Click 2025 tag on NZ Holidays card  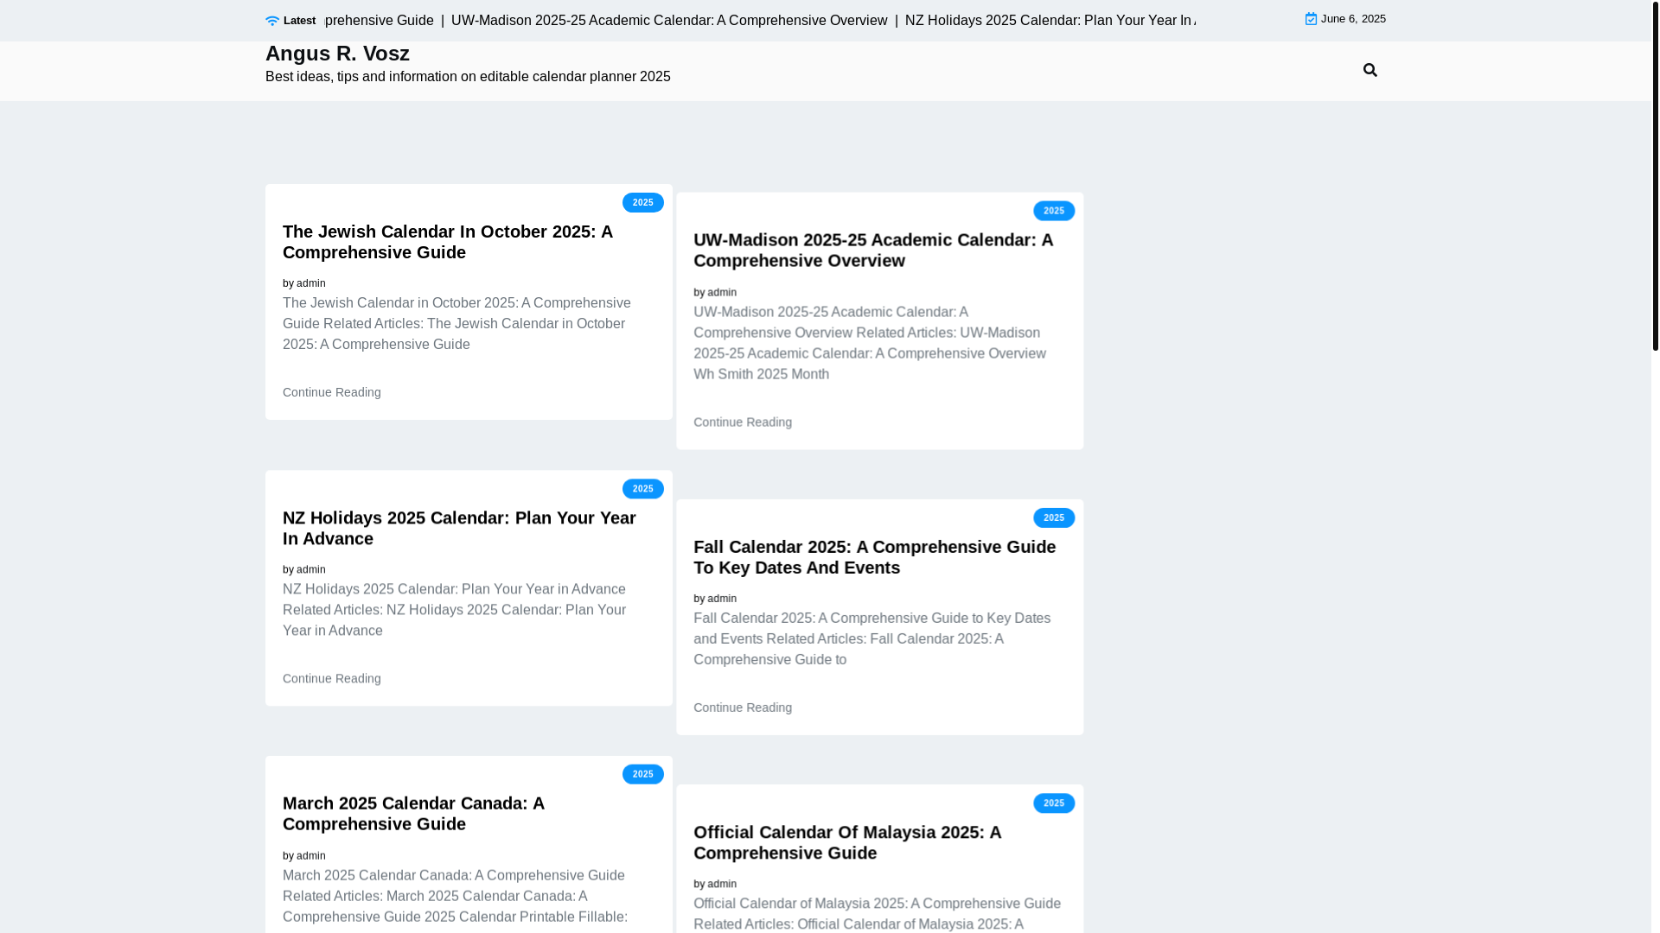(x=643, y=489)
